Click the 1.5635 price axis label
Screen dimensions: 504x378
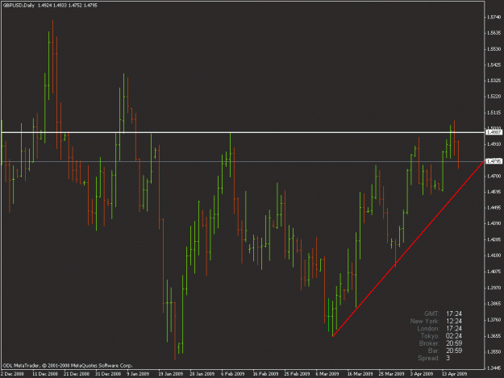coord(494,33)
